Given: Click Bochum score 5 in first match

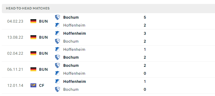Looking at the screenshot, I should (145, 17).
